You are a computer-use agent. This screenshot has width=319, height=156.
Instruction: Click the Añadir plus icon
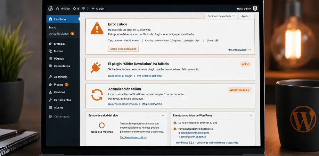tap(93, 9)
